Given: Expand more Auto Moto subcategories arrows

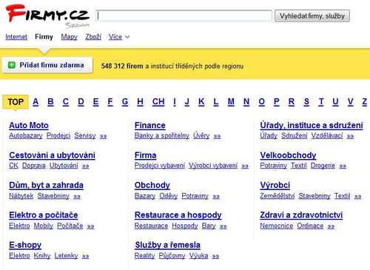Looking at the screenshot, I should [x=103, y=136].
